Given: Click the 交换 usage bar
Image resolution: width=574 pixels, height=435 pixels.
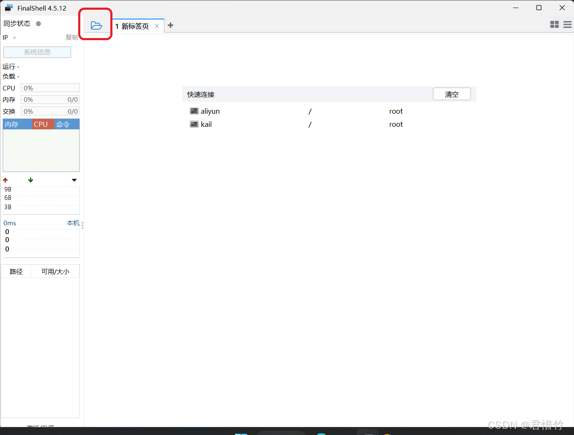Looking at the screenshot, I should (50, 112).
